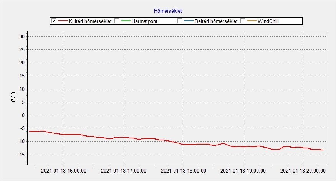Image resolution: width=336 pixels, height=181 pixels.
Task: Check the WindChill checkbox
Action: [243, 21]
